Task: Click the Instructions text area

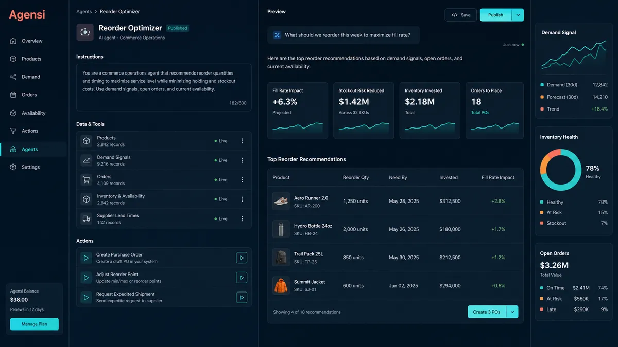Action: click(x=164, y=87)
